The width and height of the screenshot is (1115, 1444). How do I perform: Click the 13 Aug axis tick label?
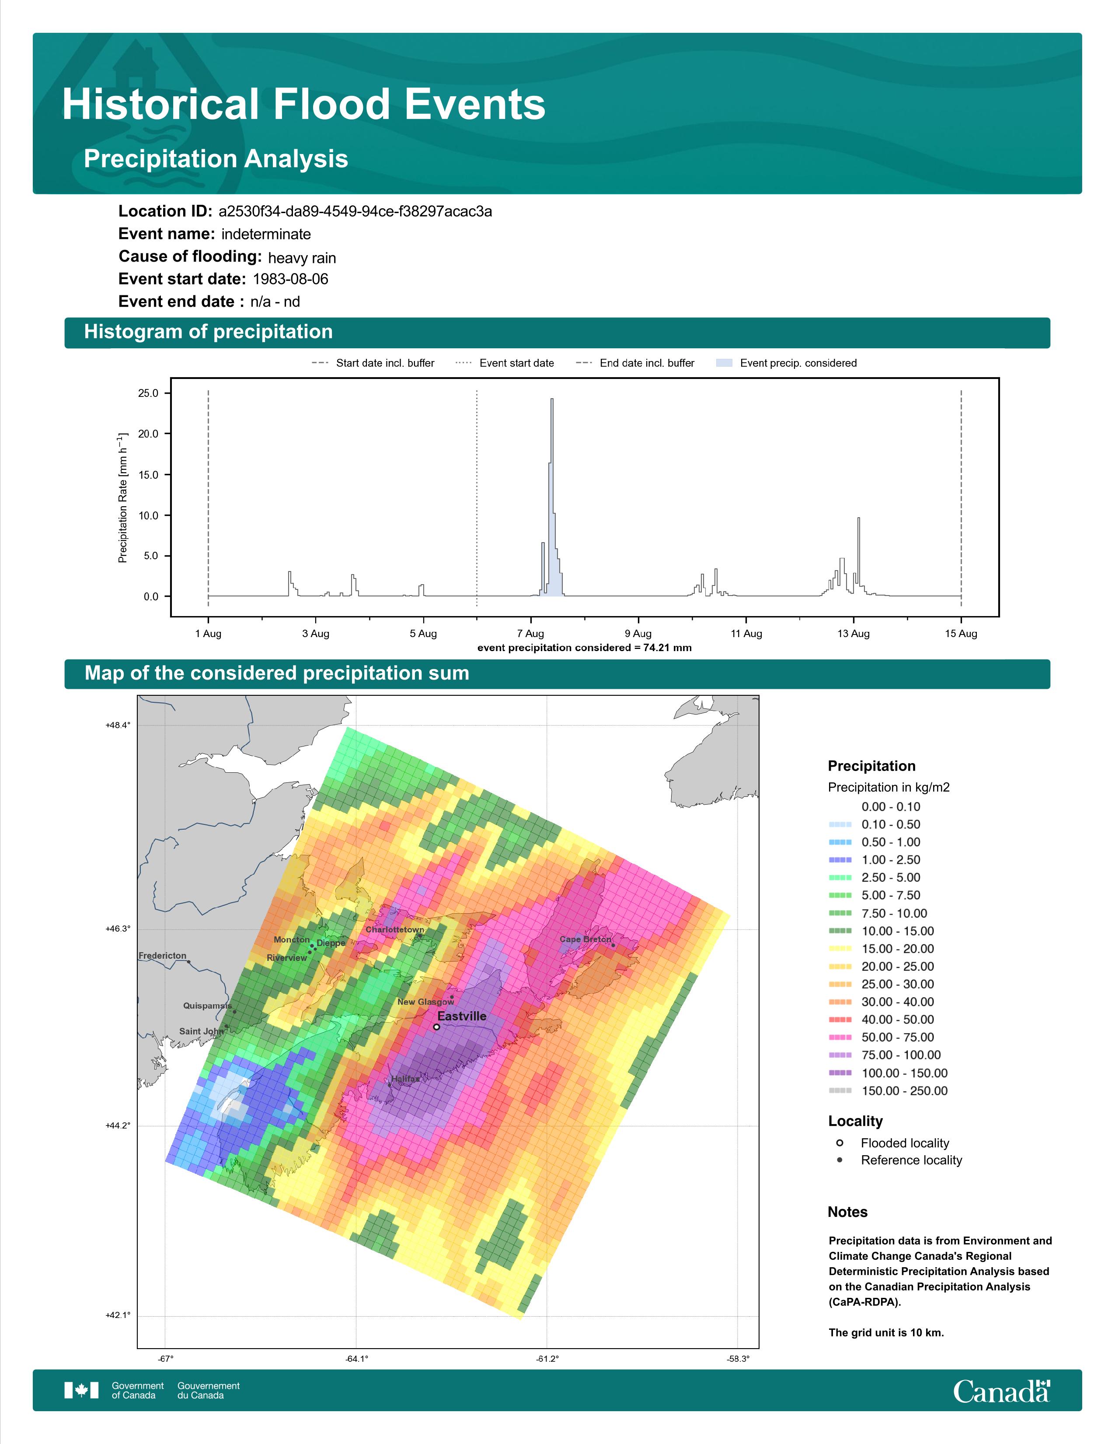coord(854,634)
